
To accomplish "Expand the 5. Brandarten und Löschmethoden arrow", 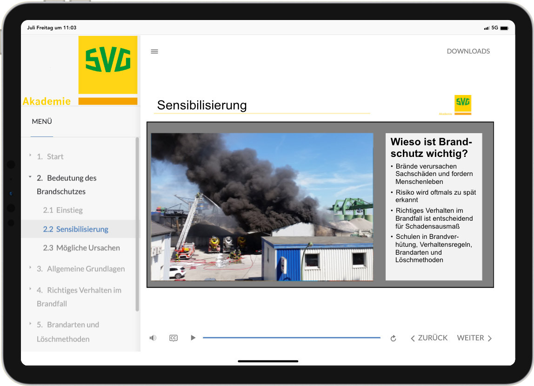I will (x=30, y=324).
